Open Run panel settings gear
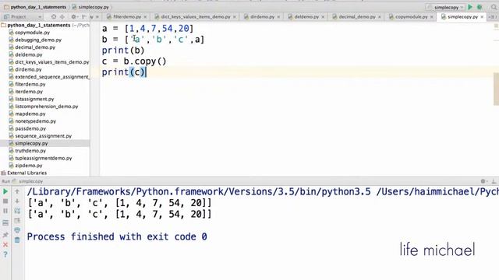 pos(483,181)
